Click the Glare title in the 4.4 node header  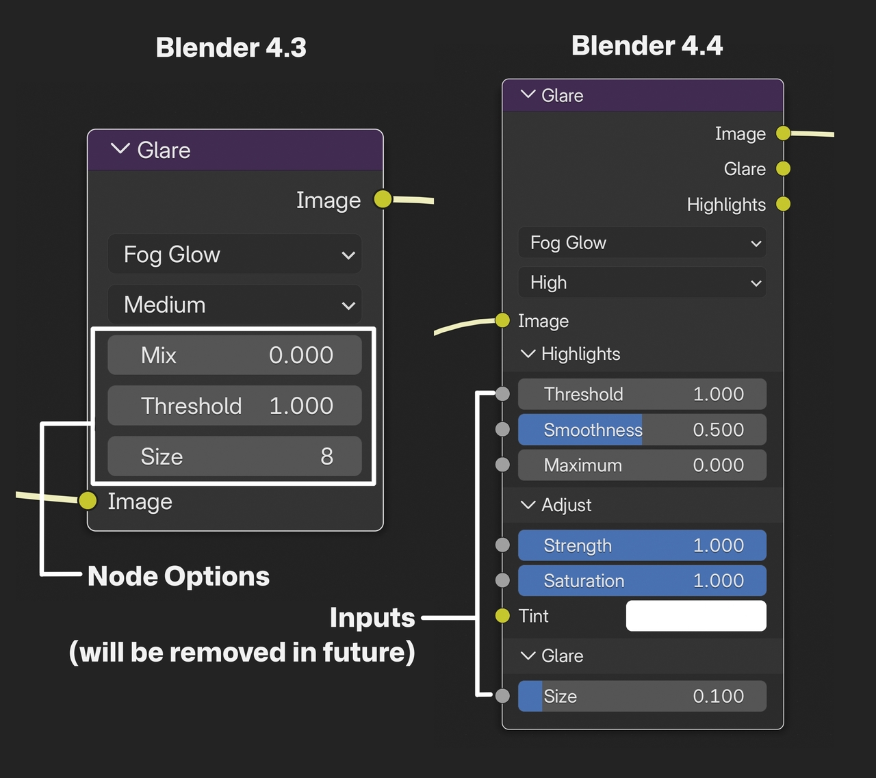click(562, 95)
